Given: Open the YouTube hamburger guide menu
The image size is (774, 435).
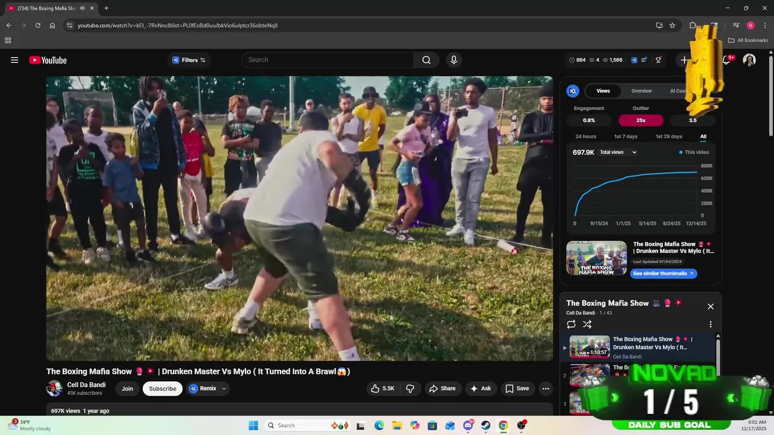Looking at the screenshot, I should 15,60.
